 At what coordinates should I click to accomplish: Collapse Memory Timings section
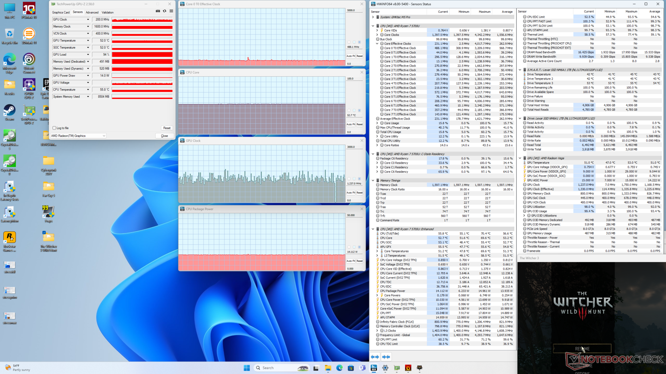[373, 180]
